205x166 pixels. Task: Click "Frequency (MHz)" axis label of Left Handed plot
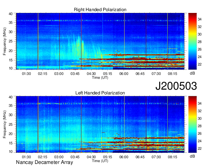click(x=5, y=124)
